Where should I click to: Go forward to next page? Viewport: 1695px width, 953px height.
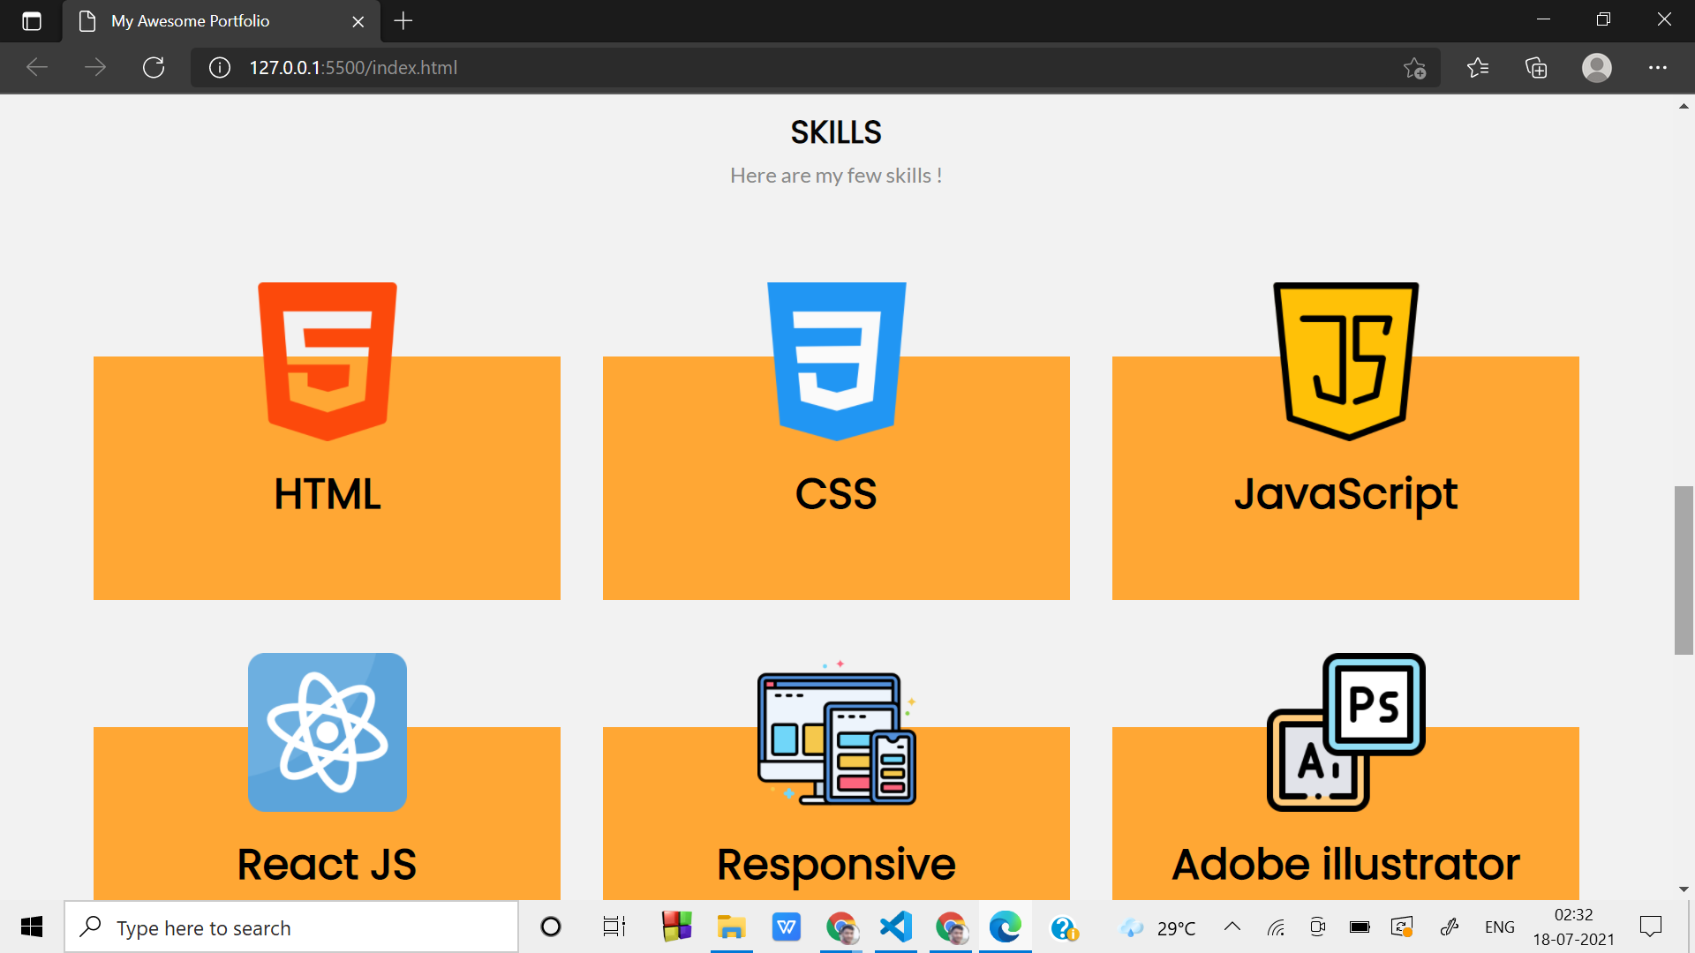point(95,68)
